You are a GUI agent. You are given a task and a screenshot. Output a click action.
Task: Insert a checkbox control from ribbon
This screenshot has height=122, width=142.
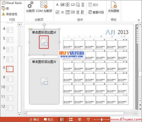(x=57, y=12)
